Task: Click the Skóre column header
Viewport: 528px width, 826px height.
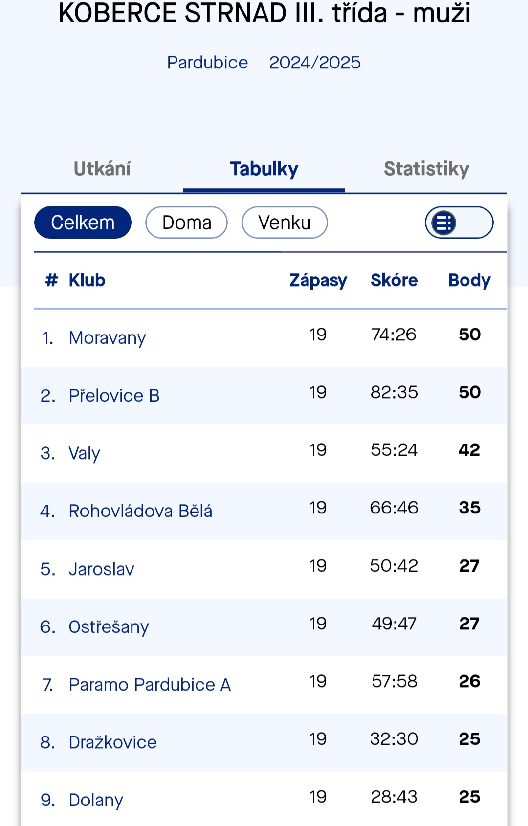Action: [x=394, y=280]
